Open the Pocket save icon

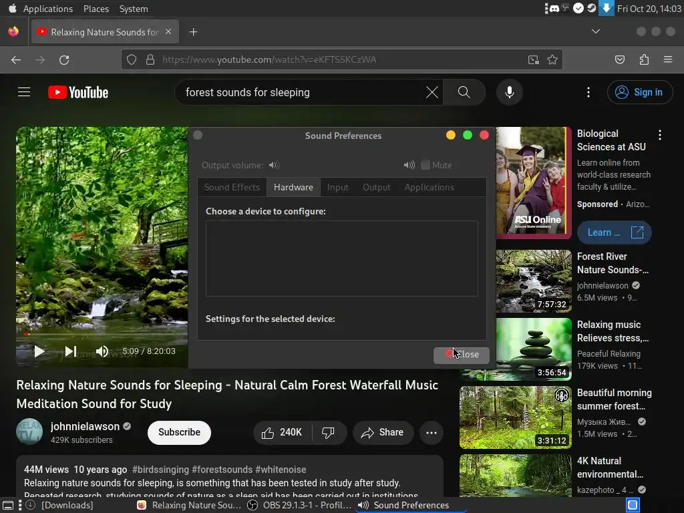pos(619,59)
